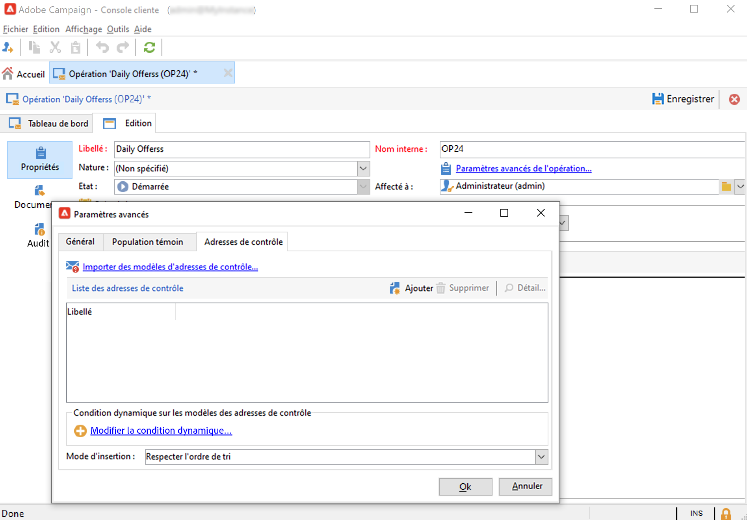The image size is (747, 520).
Task: Expand the Nature dropdown
Action: (x=363, y=169)
